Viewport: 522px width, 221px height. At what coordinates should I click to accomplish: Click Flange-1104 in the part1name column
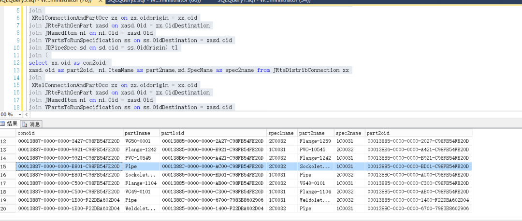(142, 183)
